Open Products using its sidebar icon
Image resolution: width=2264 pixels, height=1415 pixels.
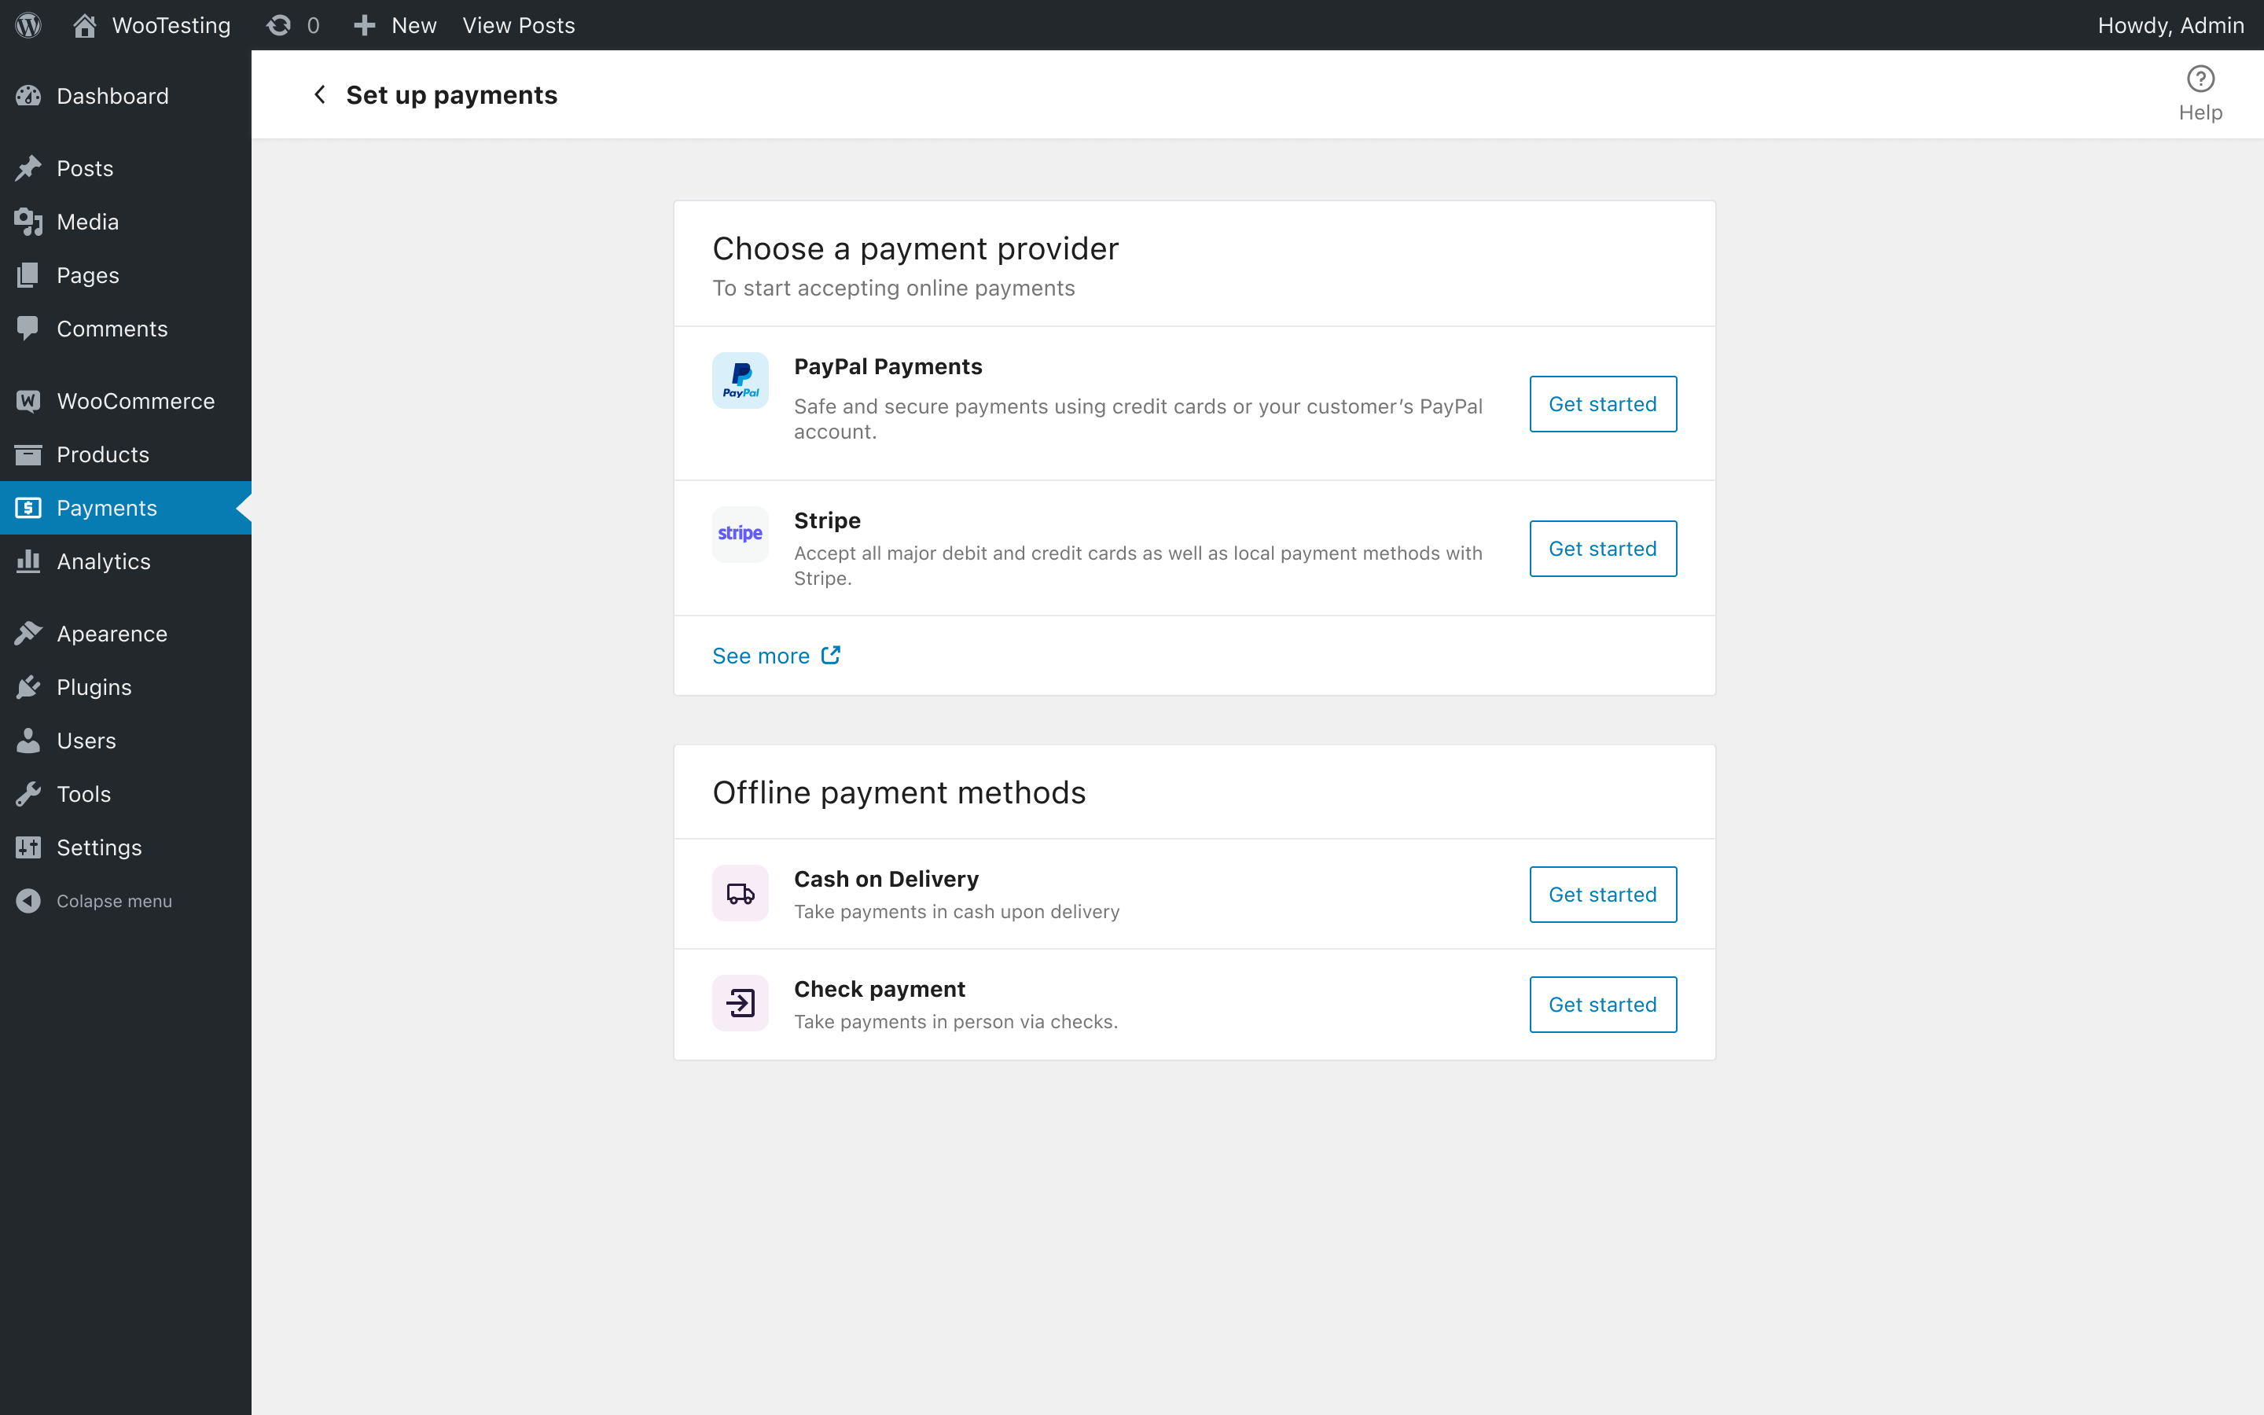[x=28, y=454]
